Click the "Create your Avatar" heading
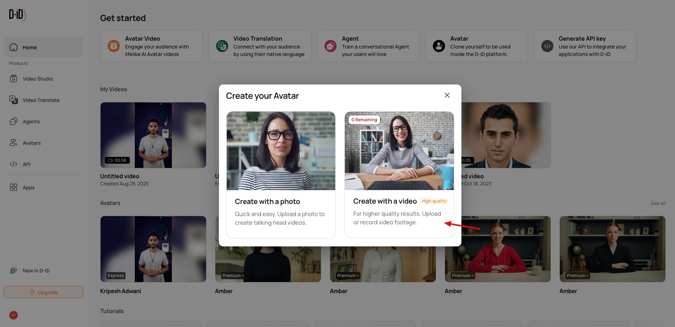Image resolution: width=675 pixels, height=327 pixels. coord(262,96)
